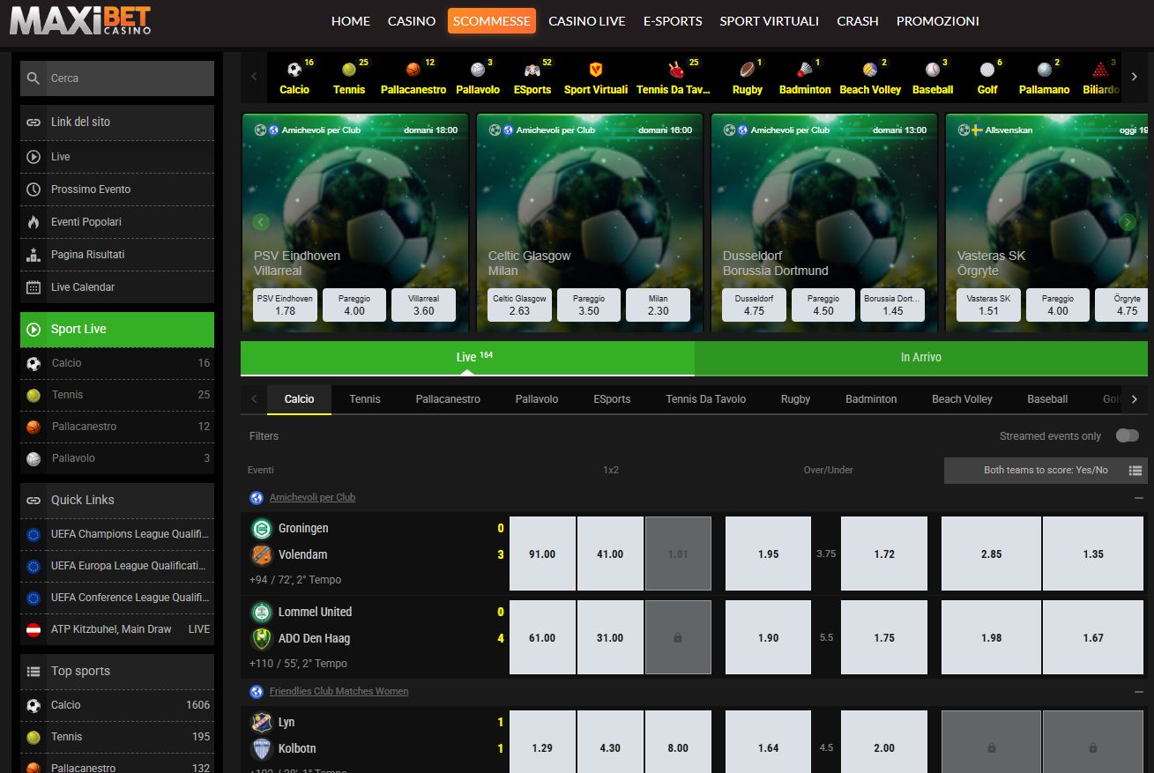Image resolution: width=1154 pixels, height=773 pixels.
Task: Open CASINO LIVE in top navigation
Action: (587, 21)
